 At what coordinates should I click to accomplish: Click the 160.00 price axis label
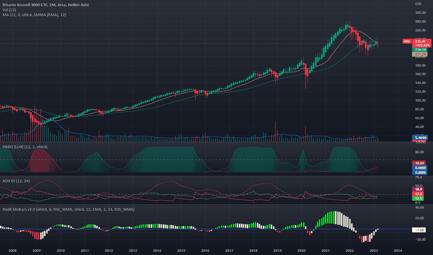coord(420,74)
